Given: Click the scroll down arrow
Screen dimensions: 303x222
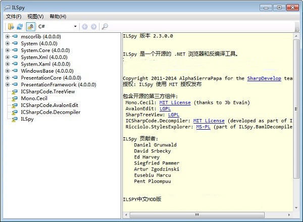Looking at the screenshot, I should (x=296, y=208).
